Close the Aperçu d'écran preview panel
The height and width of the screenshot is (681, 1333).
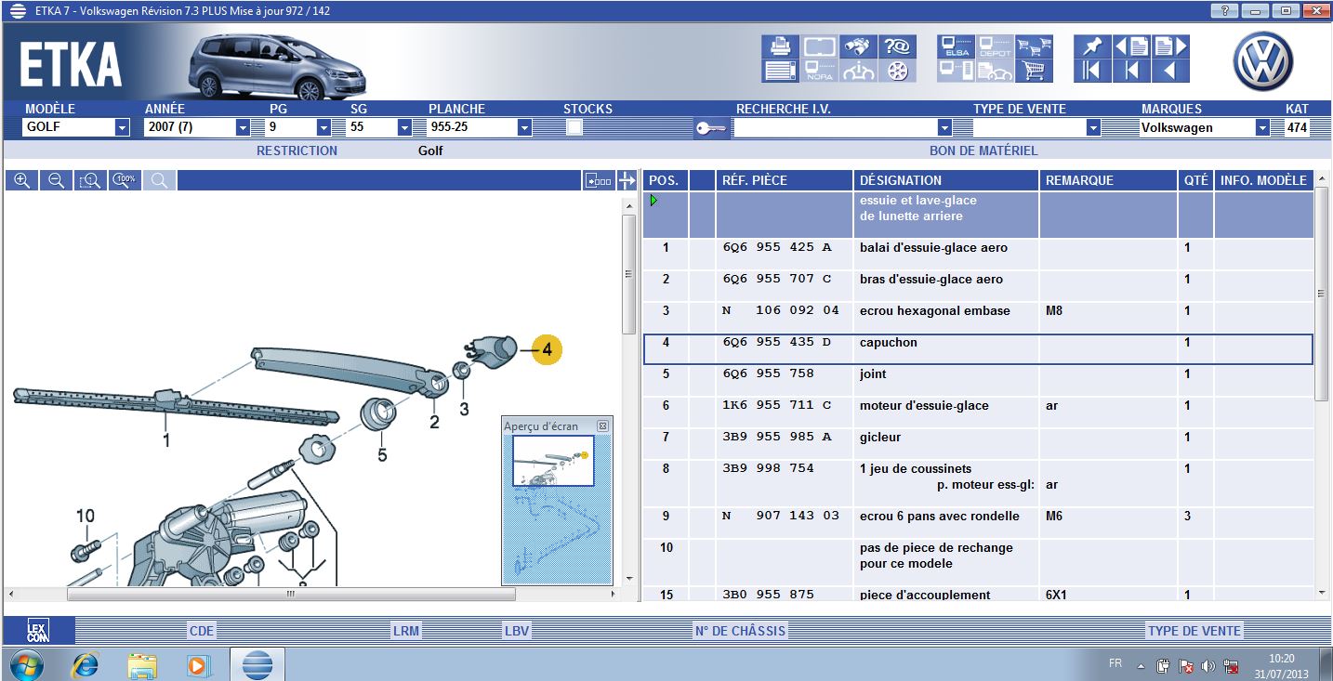(x=602, y=426)
